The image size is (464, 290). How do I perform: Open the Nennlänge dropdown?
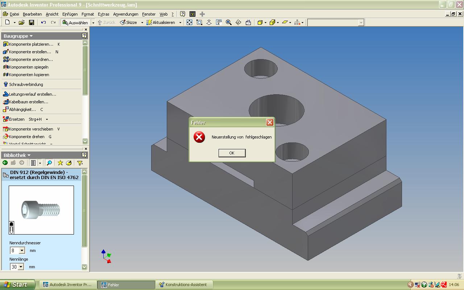21,267
